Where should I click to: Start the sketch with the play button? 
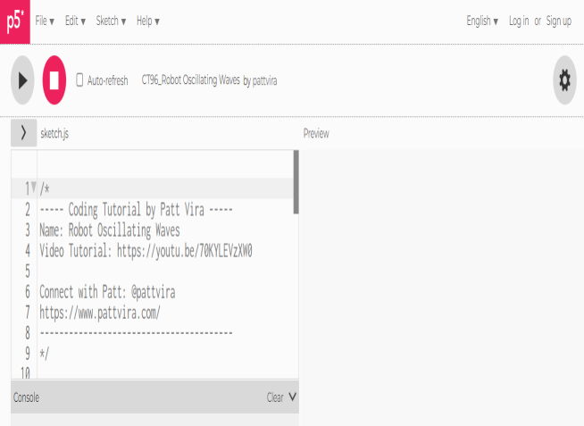pos(22,80)
